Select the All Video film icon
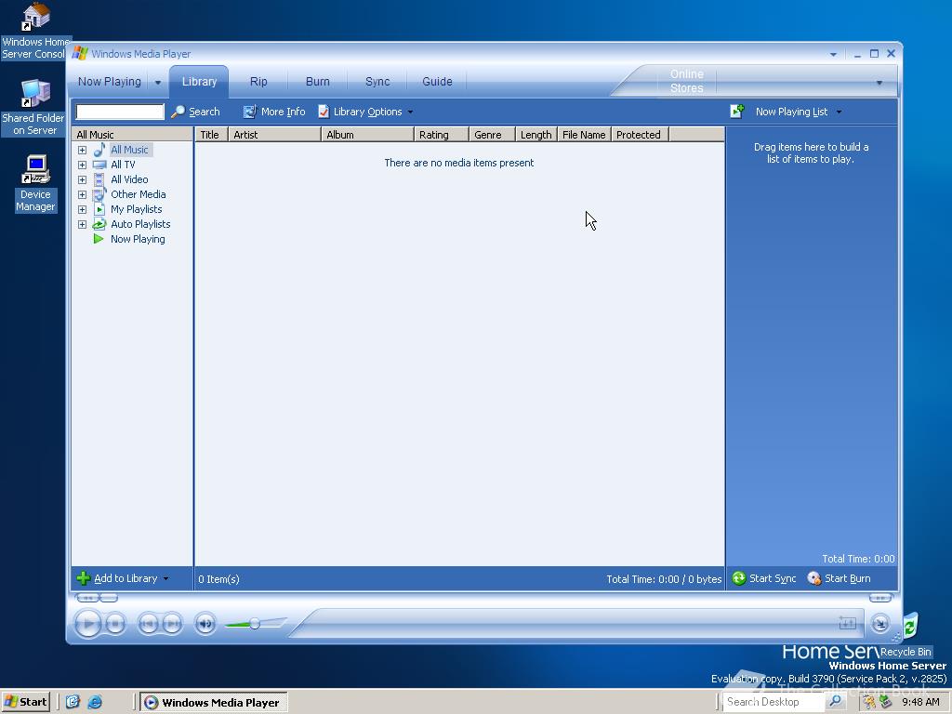The width and height of the screenshot is (952, 714). click(99, 179)
